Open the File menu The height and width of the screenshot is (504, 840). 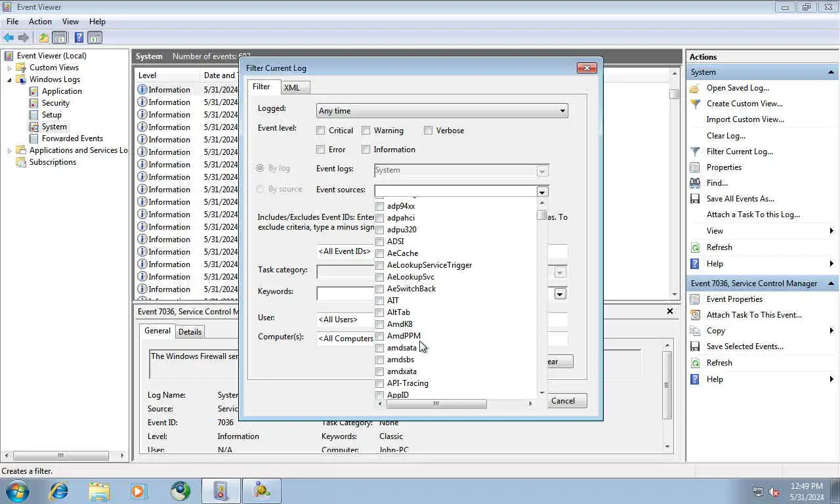point(12,22)
